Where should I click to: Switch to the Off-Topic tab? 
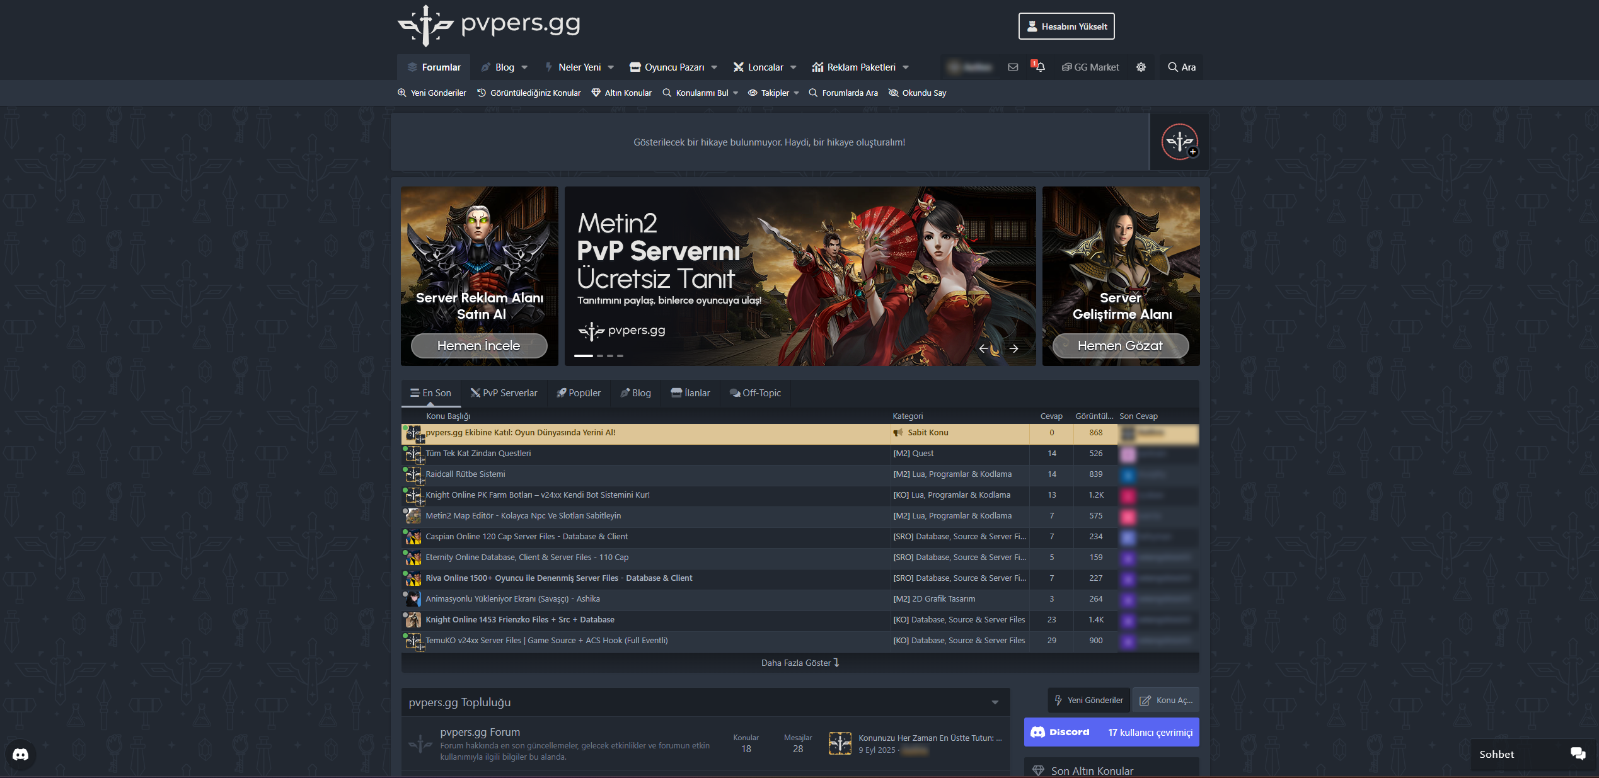(x=755, y=393)
